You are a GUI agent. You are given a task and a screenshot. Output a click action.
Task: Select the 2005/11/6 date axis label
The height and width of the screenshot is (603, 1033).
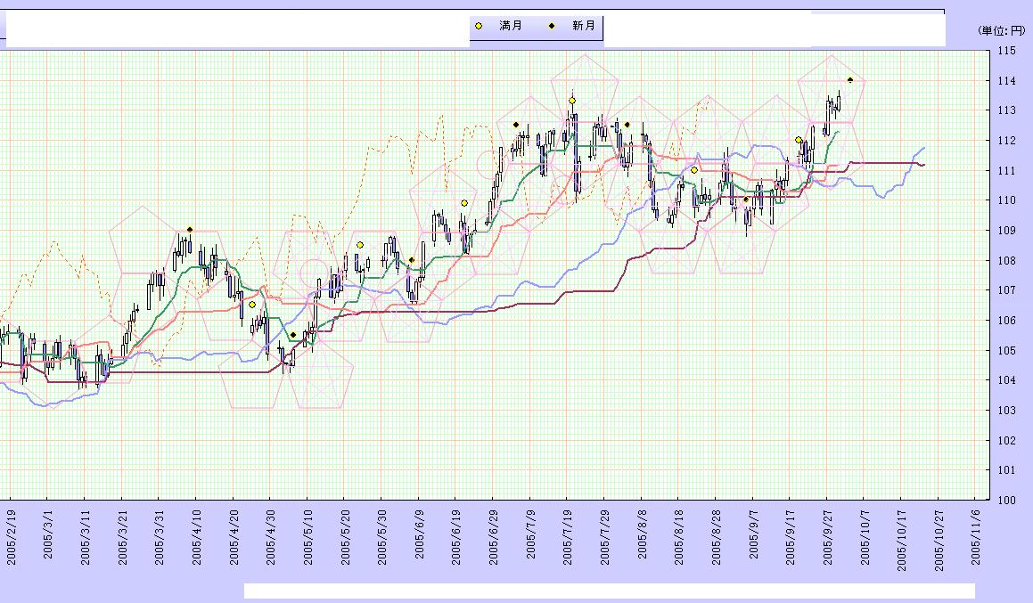point(976,533)
